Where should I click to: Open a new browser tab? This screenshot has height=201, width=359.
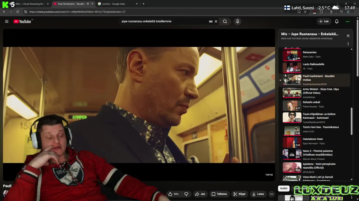[144, 4]
